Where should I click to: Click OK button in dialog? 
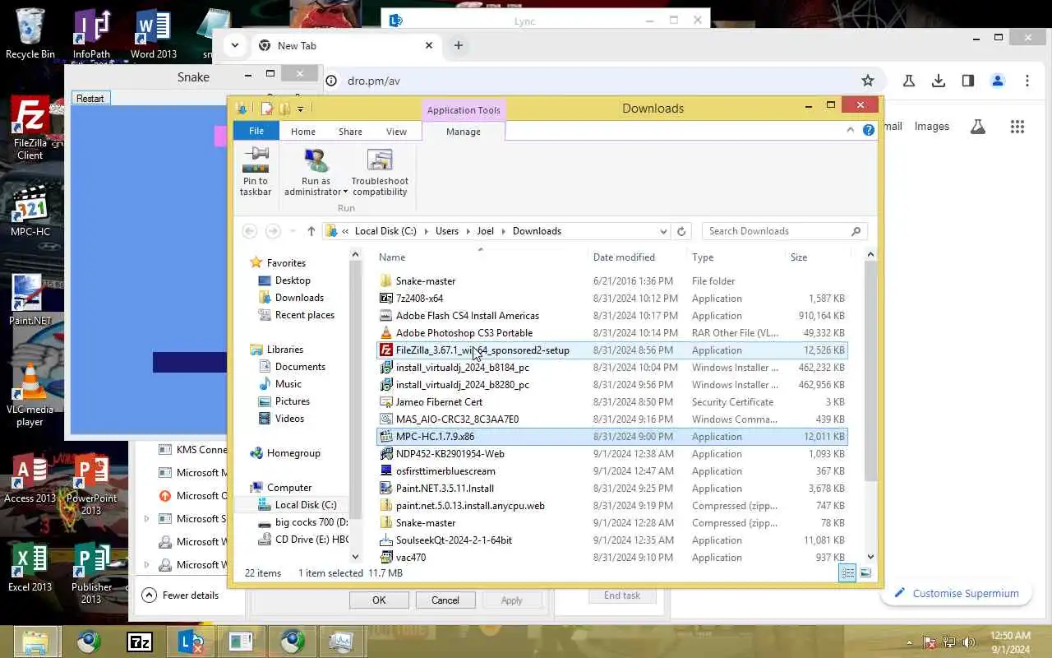379,600
